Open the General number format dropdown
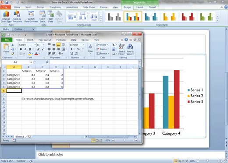 (84, 45)
